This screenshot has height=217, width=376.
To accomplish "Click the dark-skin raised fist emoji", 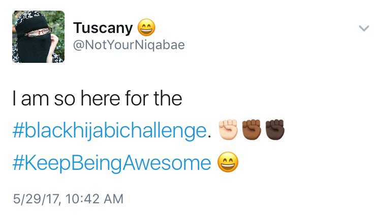I will tap(274, 130).
